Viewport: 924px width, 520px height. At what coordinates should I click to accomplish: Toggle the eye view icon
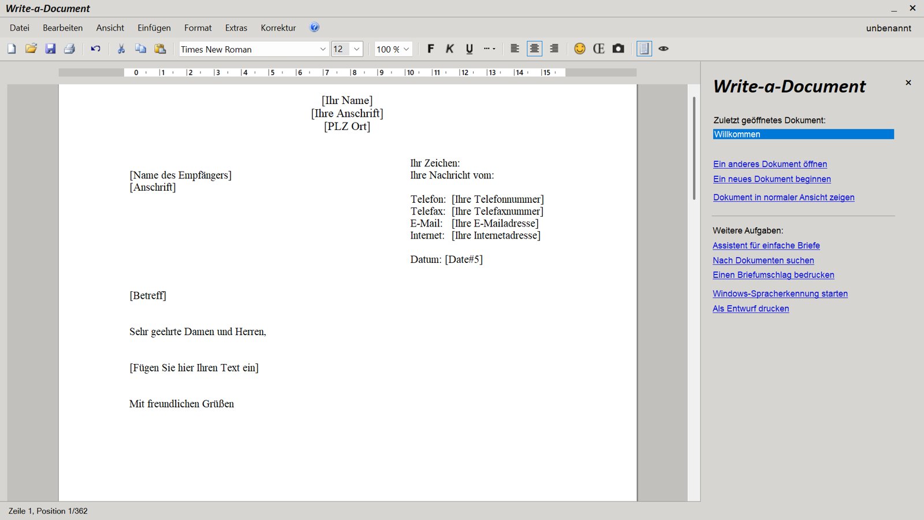click(664, 49)
